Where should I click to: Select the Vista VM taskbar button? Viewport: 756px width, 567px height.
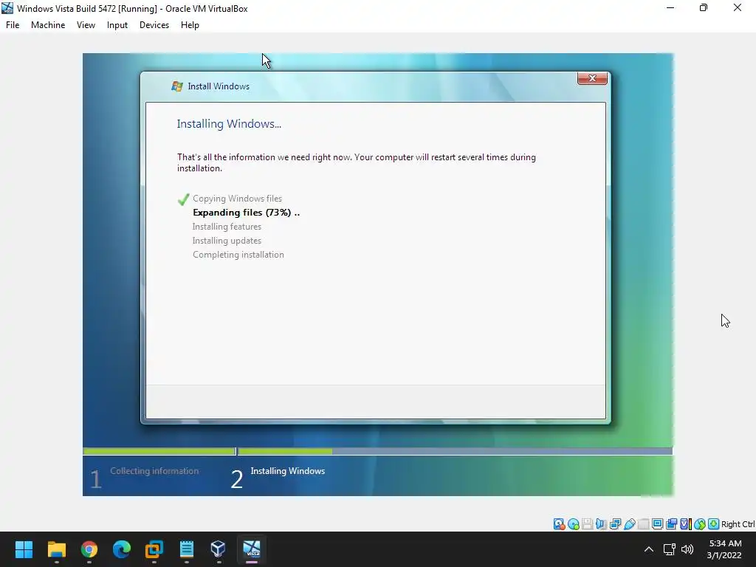252,549
